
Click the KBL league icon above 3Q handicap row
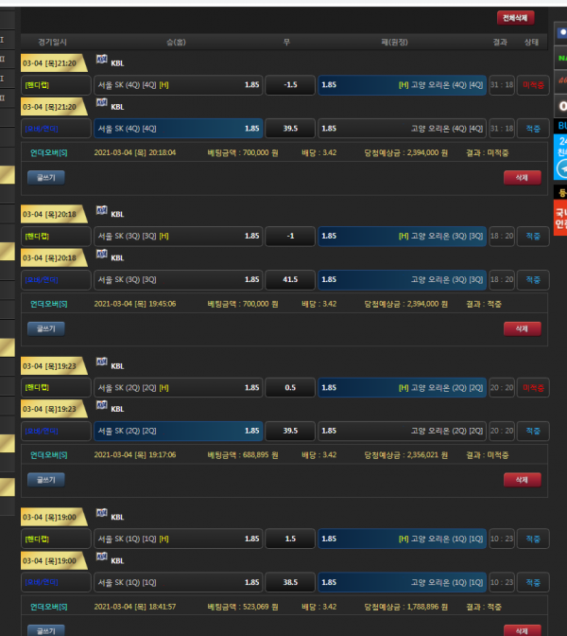coord(101,214)
